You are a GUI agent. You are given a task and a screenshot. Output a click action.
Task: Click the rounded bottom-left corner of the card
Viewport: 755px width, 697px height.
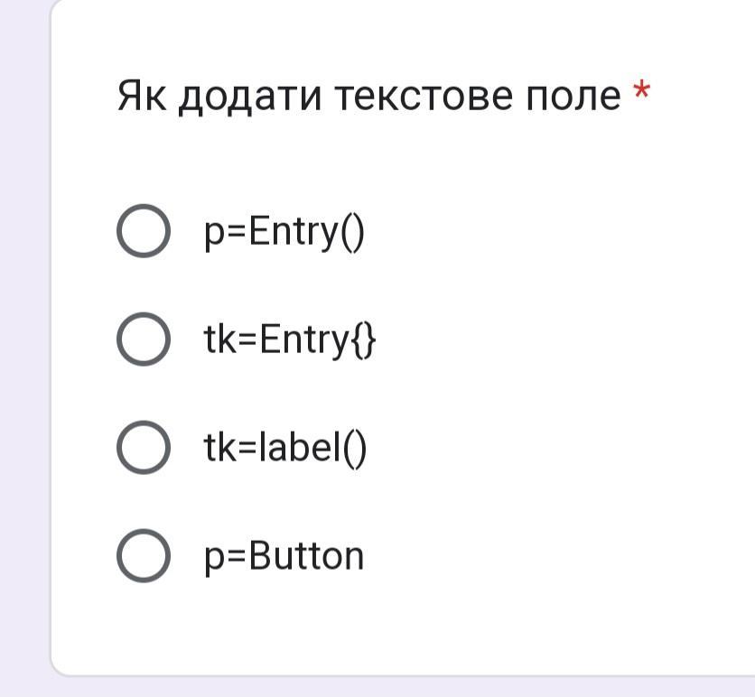click(60, 666)
